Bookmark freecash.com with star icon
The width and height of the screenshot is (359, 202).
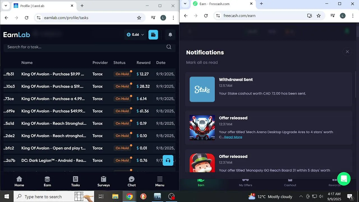319,16
